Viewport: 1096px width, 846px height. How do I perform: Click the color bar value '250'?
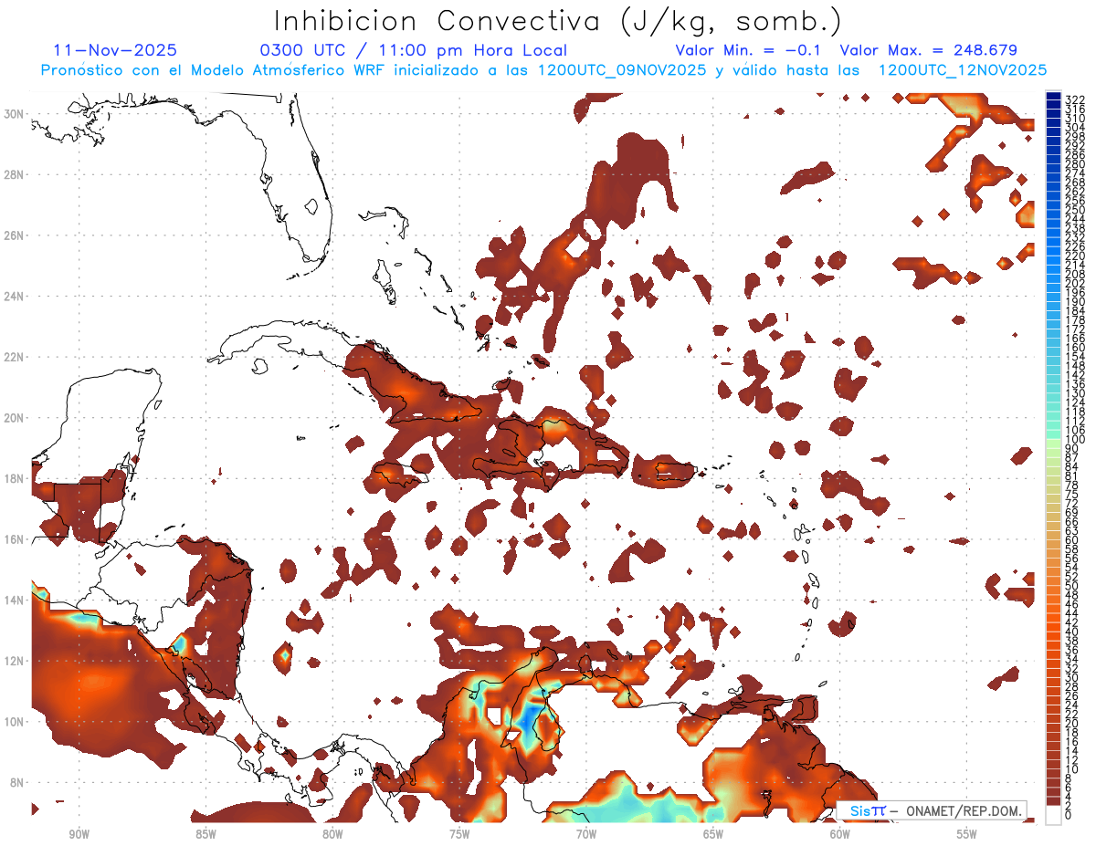(x=1074, y=210)
